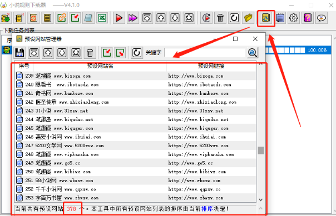Screen dimensions: 336x216
Task: Search presets with the magnifier icon
Action: [253, 53]
